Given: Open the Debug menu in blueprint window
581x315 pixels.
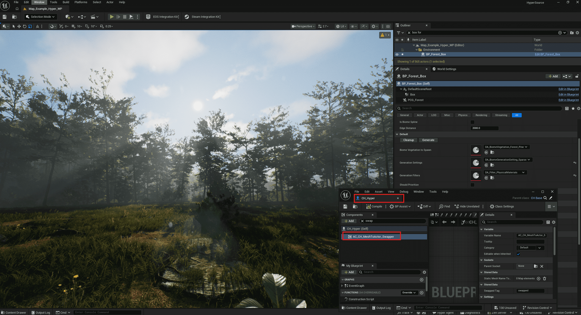Looking at the screenshot, I should 404,192.
